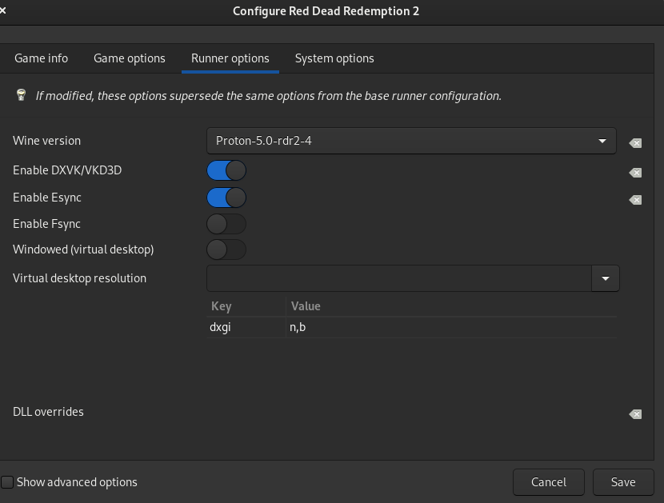Screen dimensions: 664x503
Task: Disable the DXVK/VKD3D switch
Action: pyautogui.click(x=226, y=170)
